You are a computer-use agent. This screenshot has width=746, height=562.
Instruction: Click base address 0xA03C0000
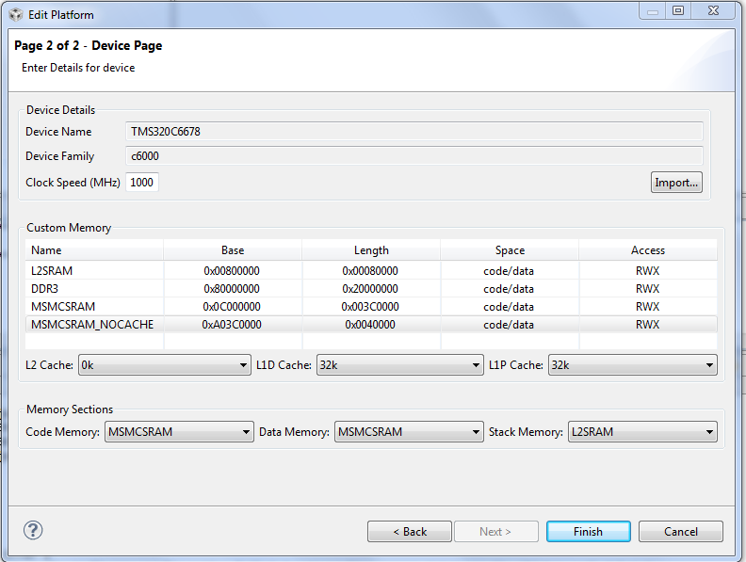coord(232,325)
